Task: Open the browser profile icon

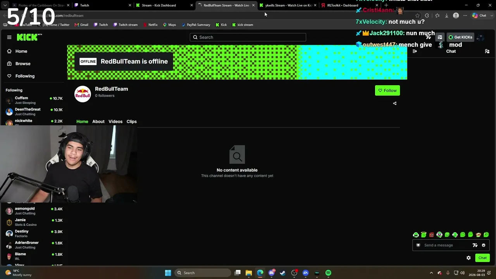Action: coord(456,15)
